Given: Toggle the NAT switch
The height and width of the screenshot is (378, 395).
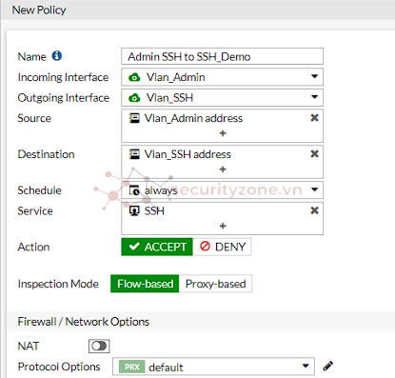Looking at the screenshot, I should 99,346.
